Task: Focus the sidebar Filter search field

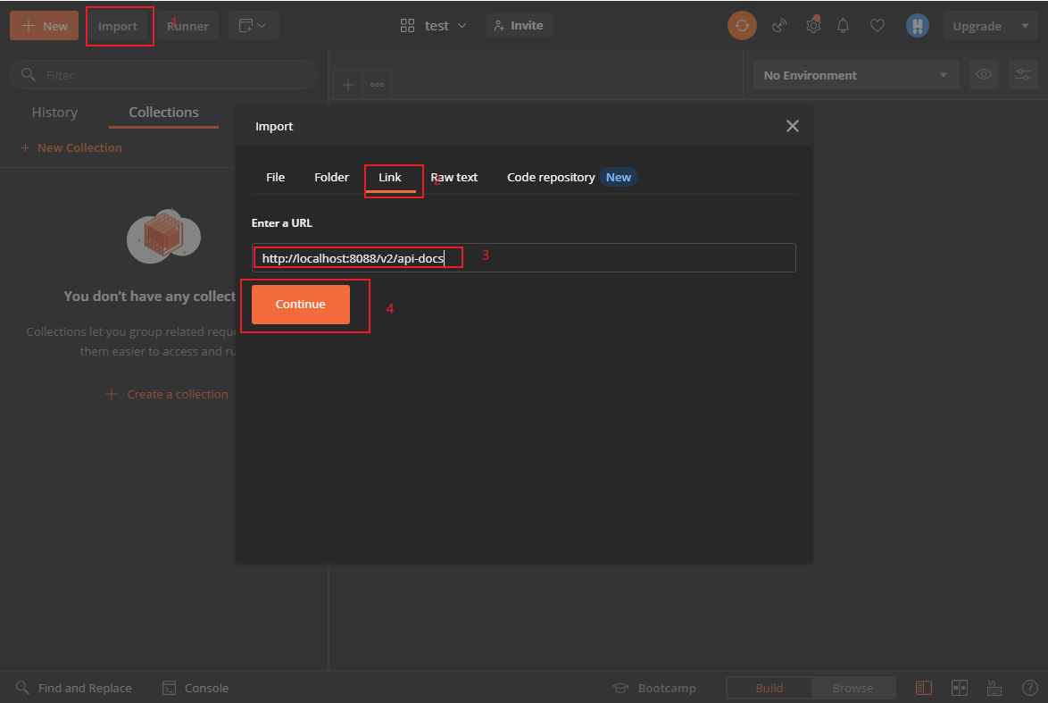Action: pyautogui.click(x=163, y=75)
